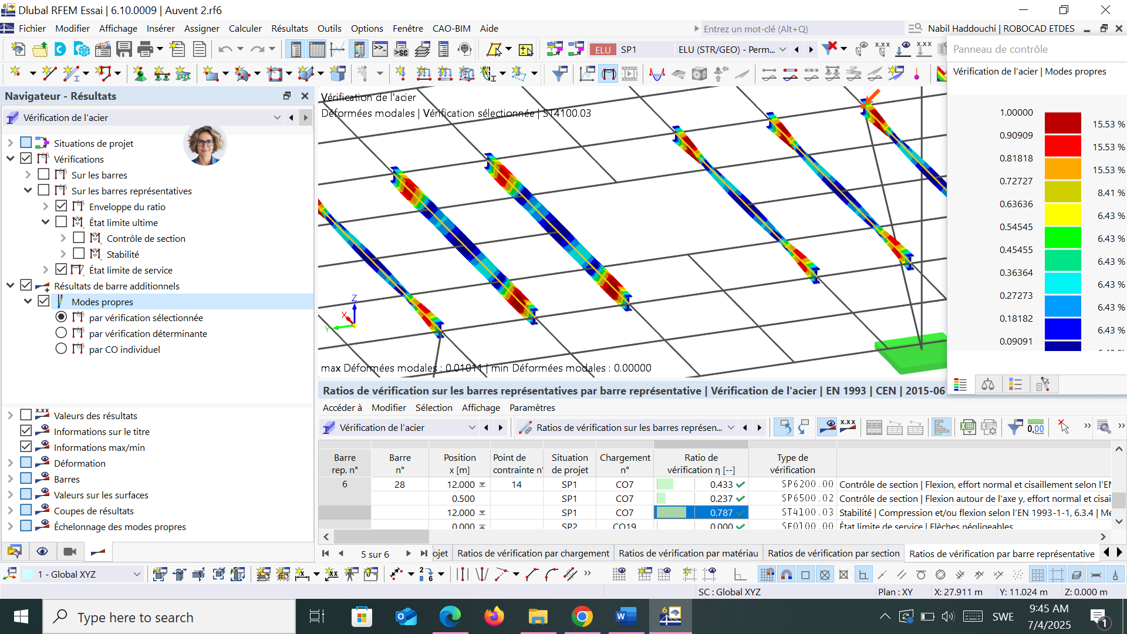Screen dimensions: 1127x634
Task: Switch to the eye Display navigator tab
Action: coord(42,551)
